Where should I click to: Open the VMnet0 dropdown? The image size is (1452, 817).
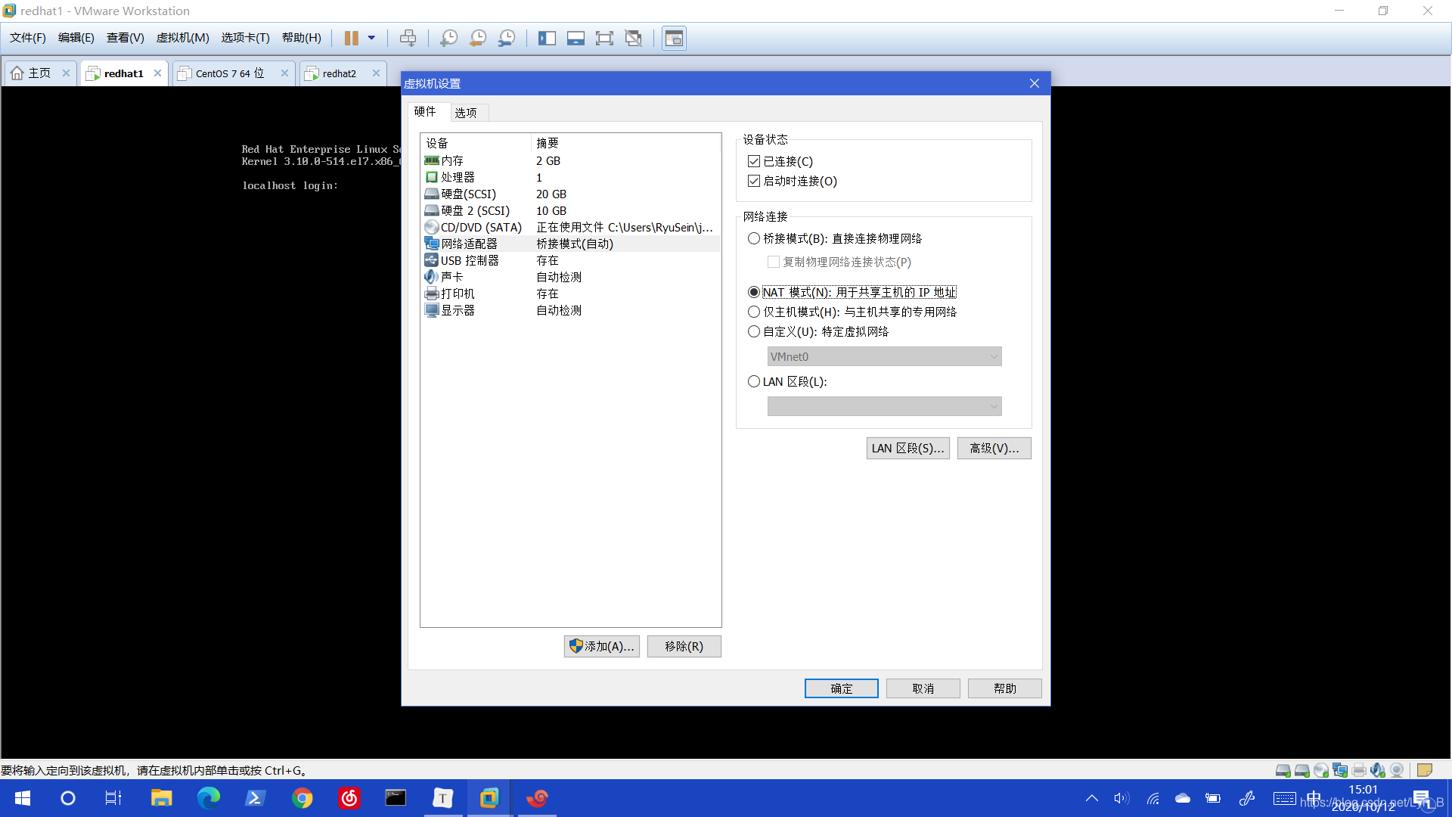coord(884,356)
